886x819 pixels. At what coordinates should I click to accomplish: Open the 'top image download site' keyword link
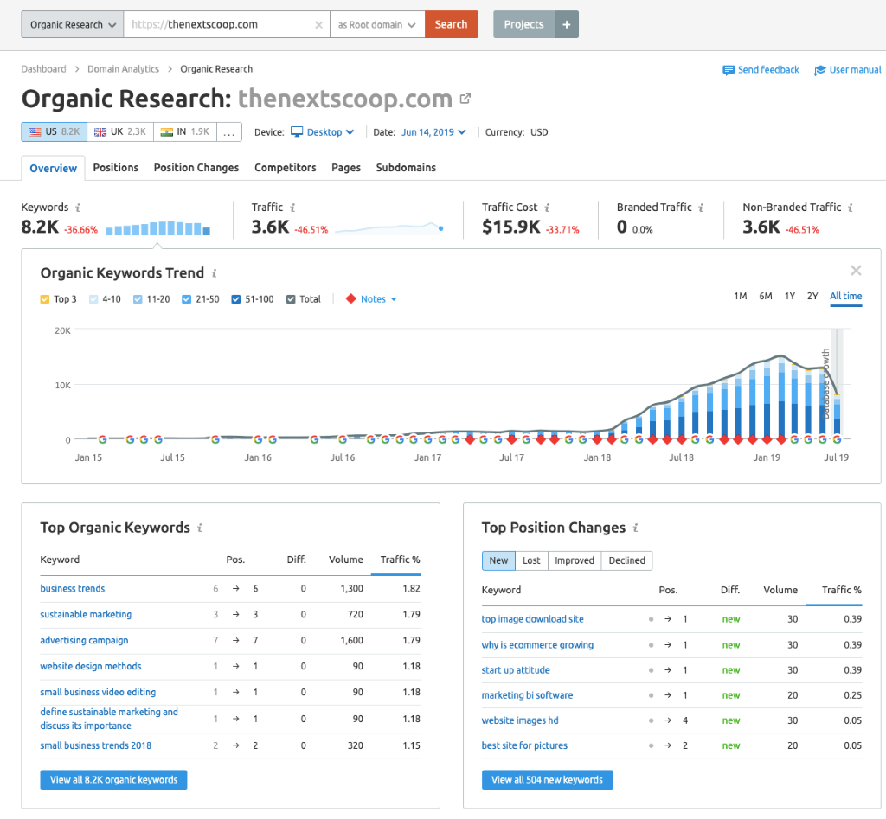click(532, 619)
